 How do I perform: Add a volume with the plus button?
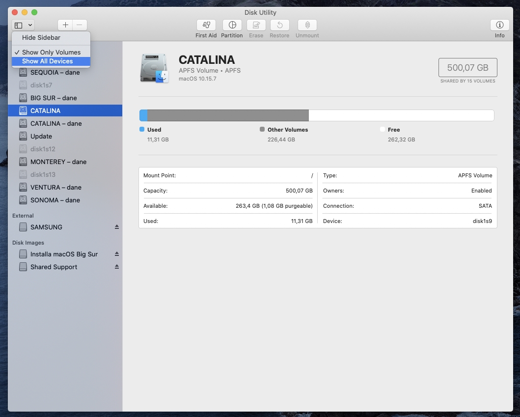click(x=65, y=25)
